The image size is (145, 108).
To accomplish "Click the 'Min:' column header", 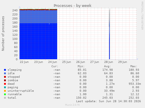I will [x=81, y=66].
